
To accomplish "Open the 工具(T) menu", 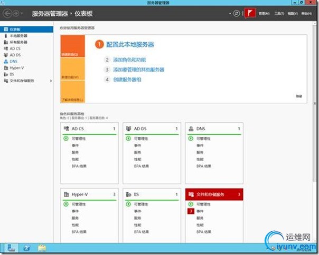I will pyautogui.click(x=279, y=14).
